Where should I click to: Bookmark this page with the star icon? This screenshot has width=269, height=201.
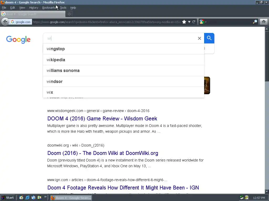pyautogui.click(x=184, y=22)
